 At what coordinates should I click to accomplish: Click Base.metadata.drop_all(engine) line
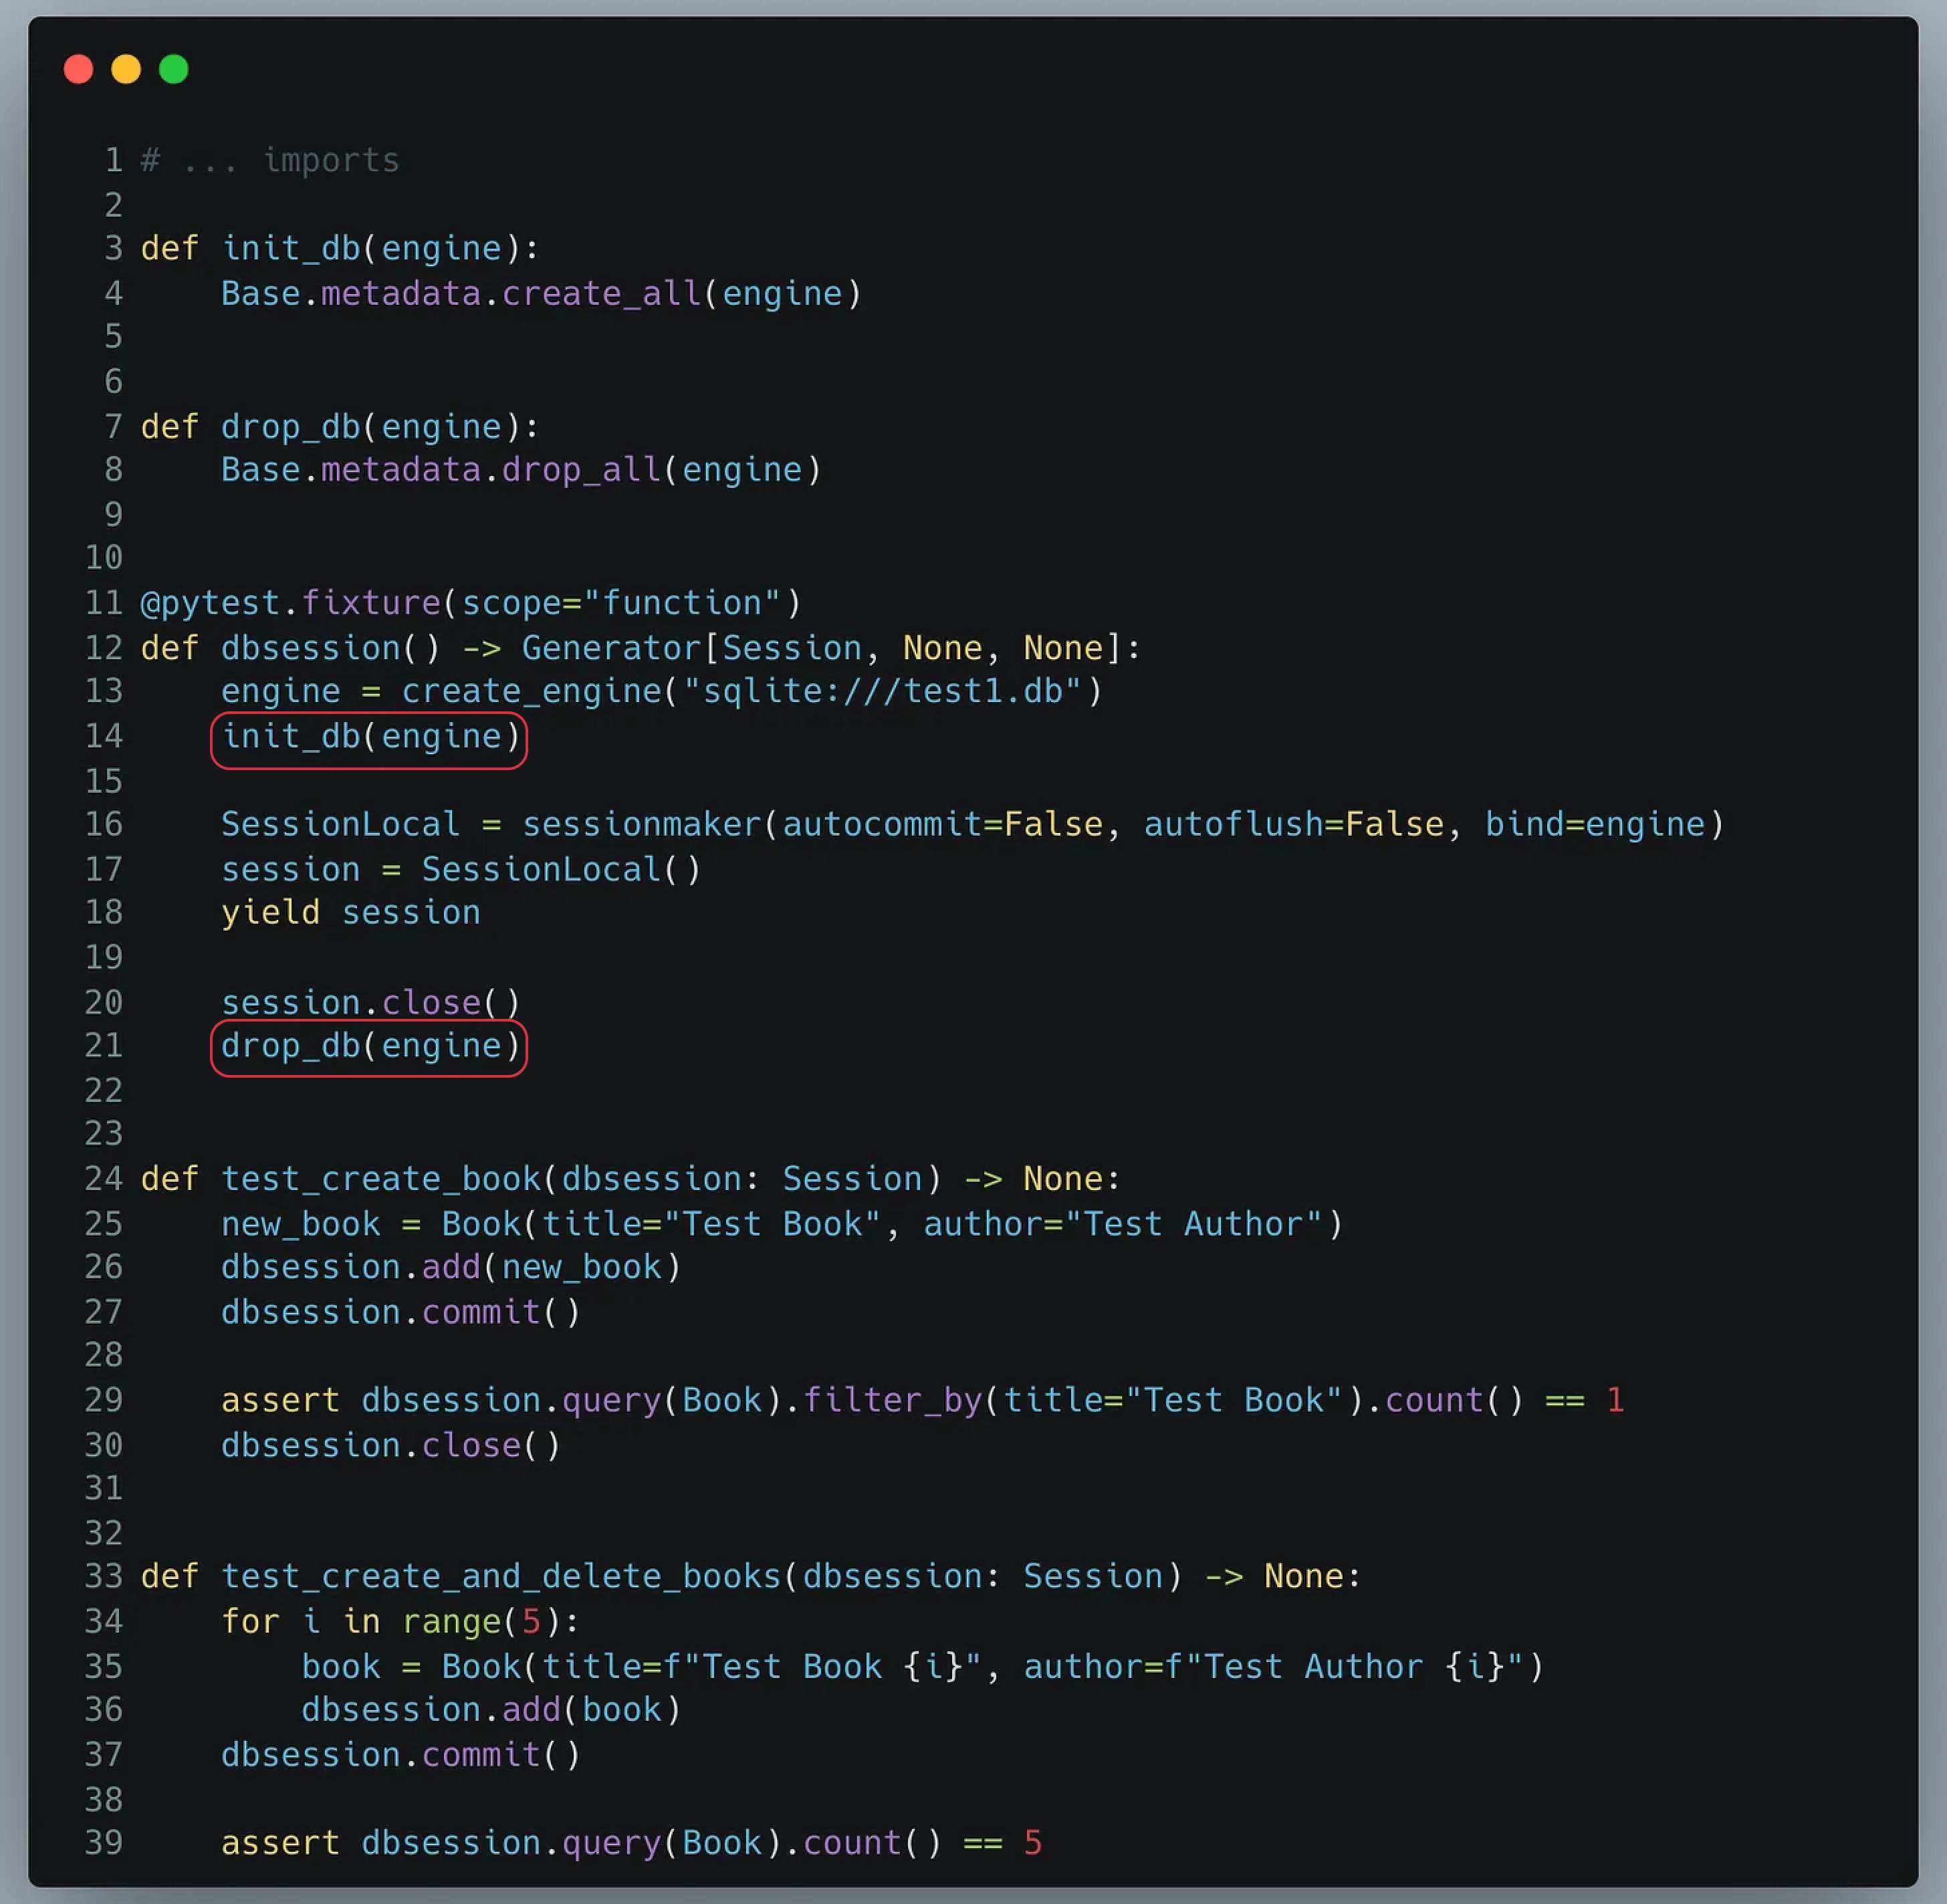tap(520, 470)
